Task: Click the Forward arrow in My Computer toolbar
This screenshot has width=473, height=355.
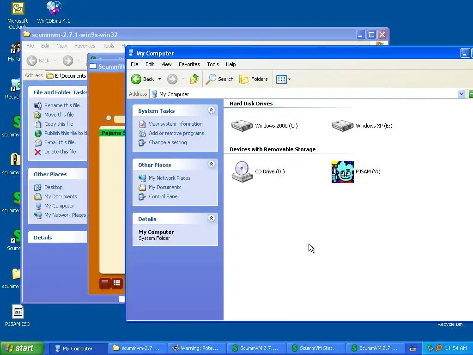Action: [x=172, y=79]
